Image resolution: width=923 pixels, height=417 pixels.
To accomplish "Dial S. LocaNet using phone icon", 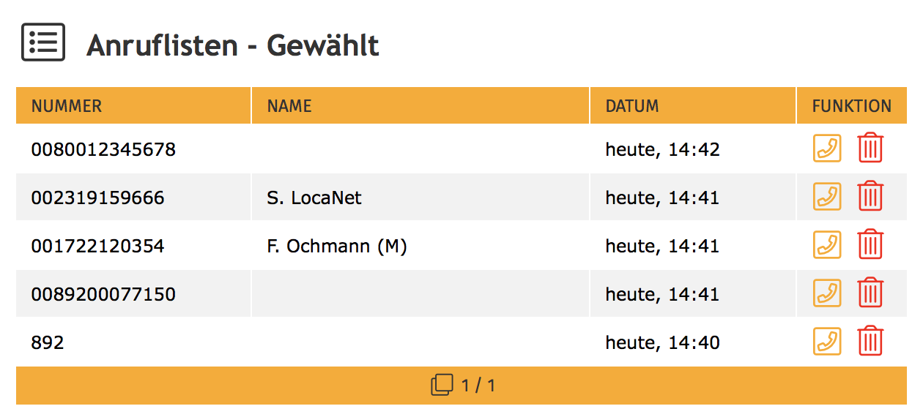I will [827, 197].
